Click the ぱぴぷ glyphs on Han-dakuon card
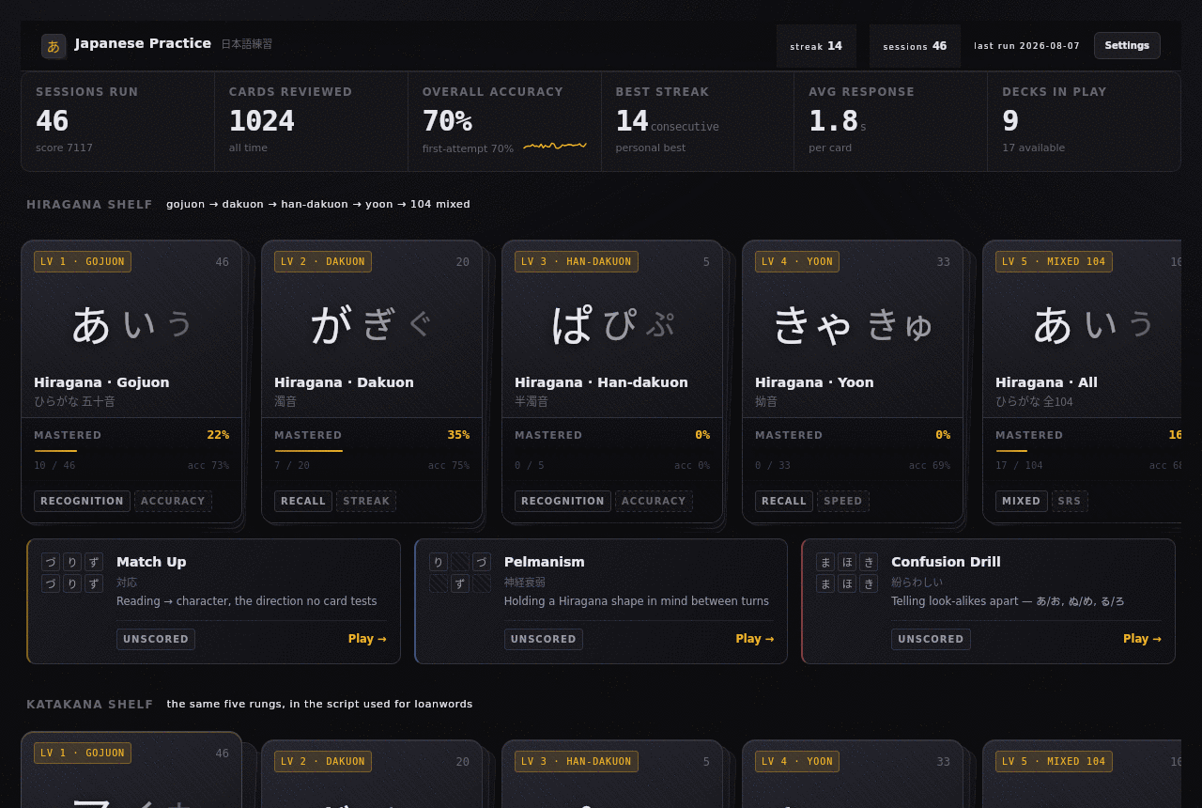Image resolution: width=1202 pixels, height=808 pixels. coord(612,324)
